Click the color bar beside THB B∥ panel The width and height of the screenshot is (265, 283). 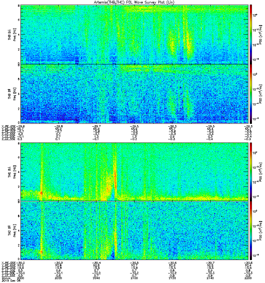251,94
